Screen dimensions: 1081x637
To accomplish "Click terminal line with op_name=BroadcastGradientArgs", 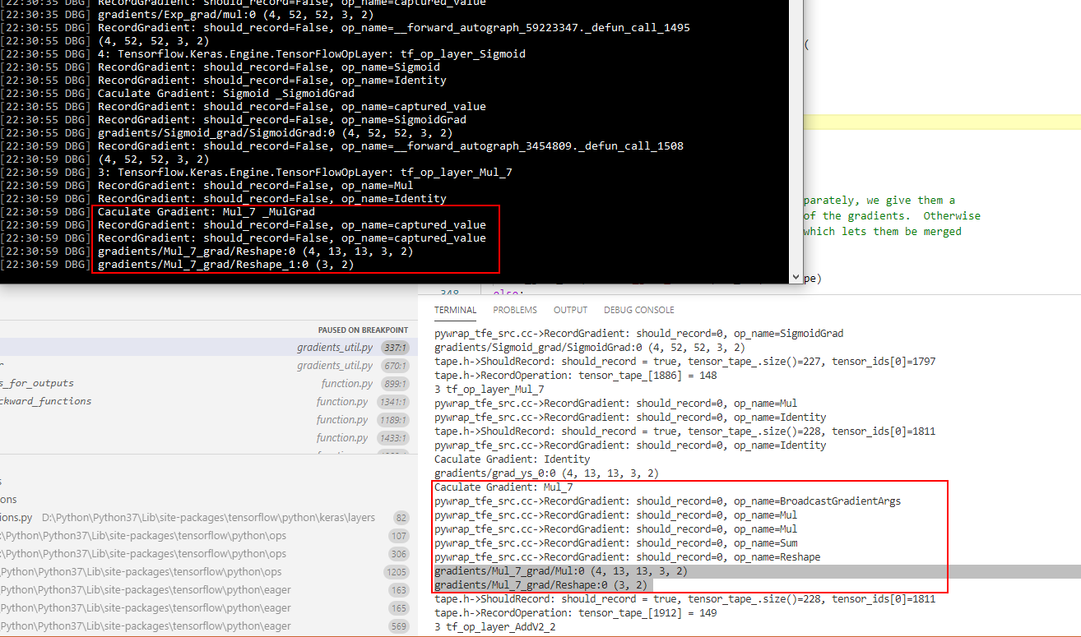I will point(667,501).
